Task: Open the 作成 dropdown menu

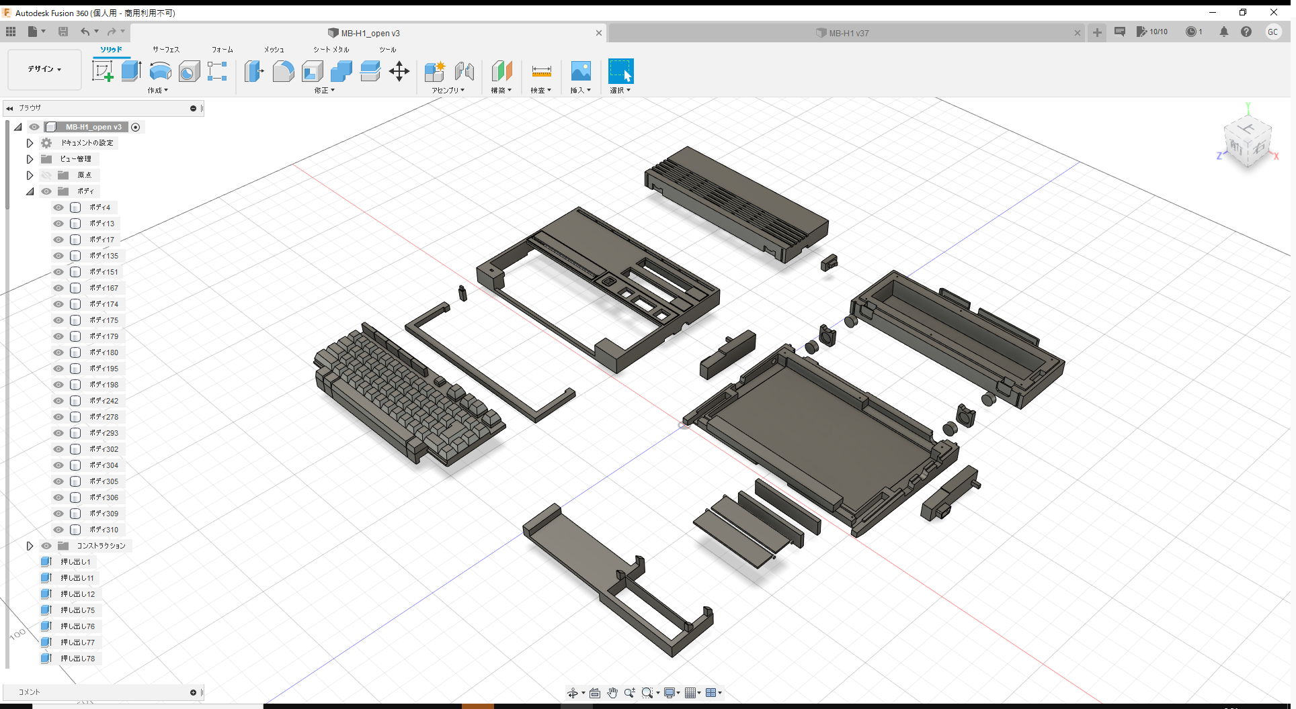Action: point(157,90)
